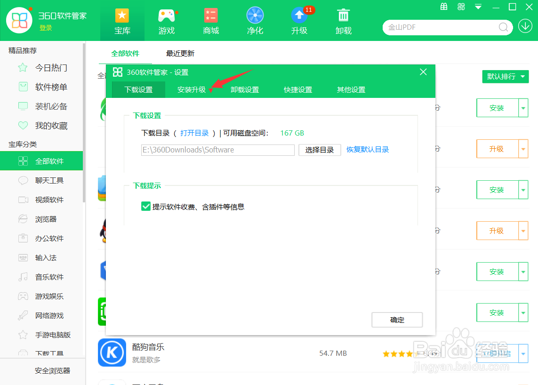
Task: Click the 酷狗音乐 app icon
Action: click(x=112, y=353)
